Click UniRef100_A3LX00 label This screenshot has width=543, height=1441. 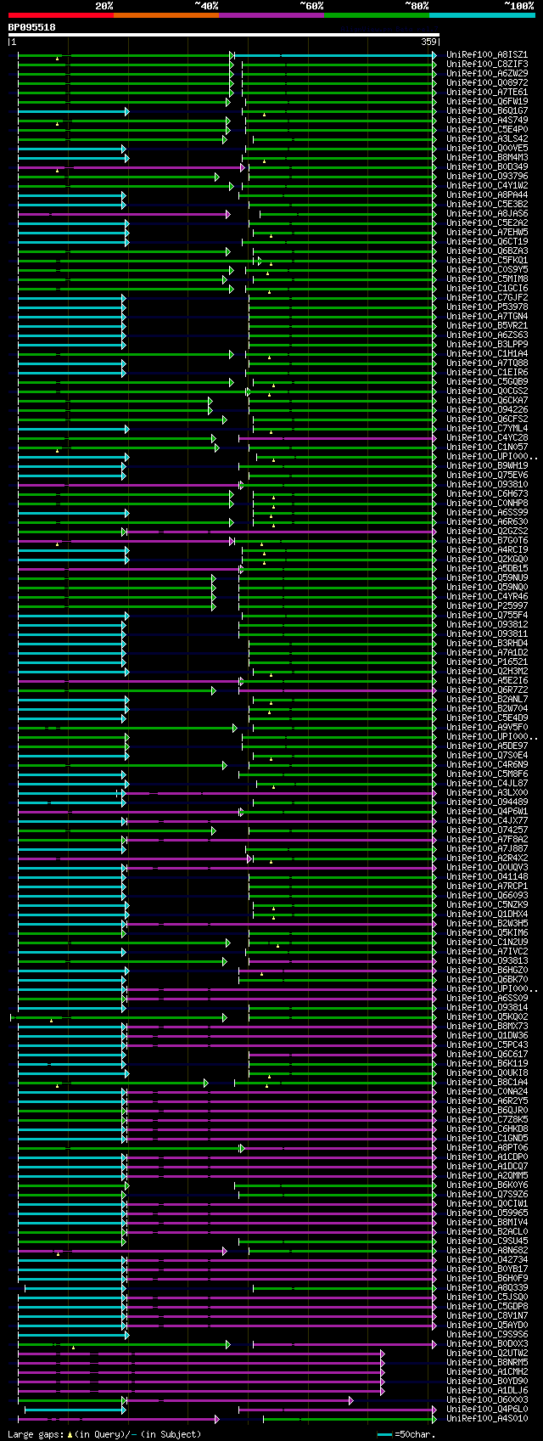click(x=487, y=792)
